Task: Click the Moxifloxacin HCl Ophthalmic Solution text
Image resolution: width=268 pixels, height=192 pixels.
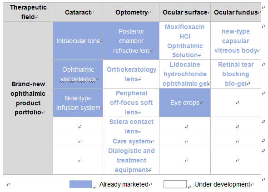Action: pyautogui.click(x=185, y=41)
